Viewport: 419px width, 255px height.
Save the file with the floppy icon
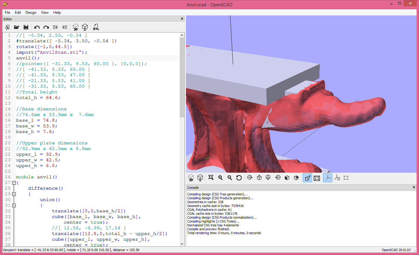pos(26,27)
